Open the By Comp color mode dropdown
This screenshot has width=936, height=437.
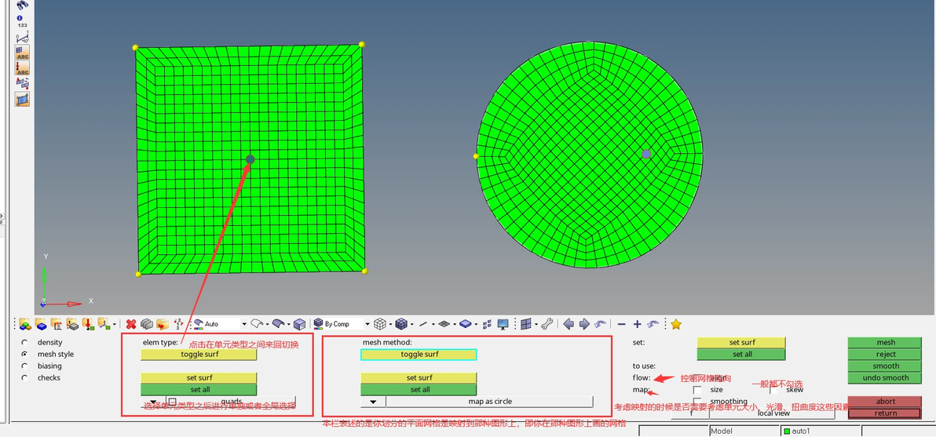(367, 324)
